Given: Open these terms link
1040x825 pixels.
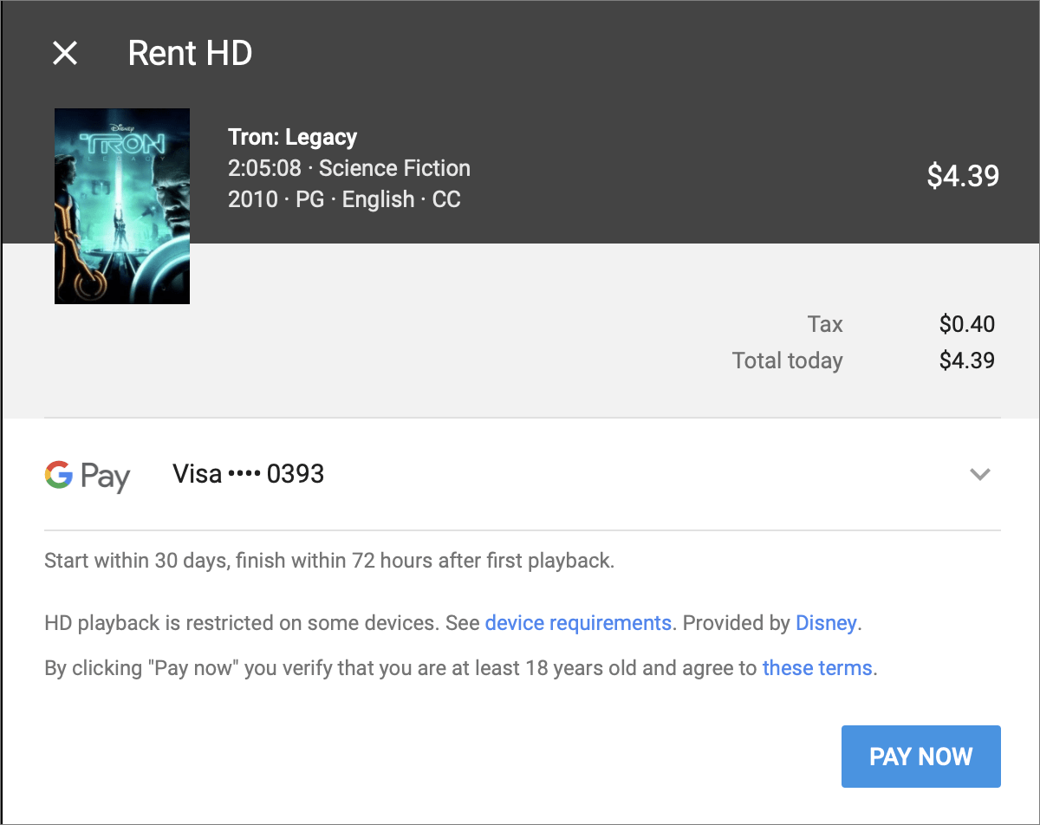Looking at the screenshot, I should (817, 667).
